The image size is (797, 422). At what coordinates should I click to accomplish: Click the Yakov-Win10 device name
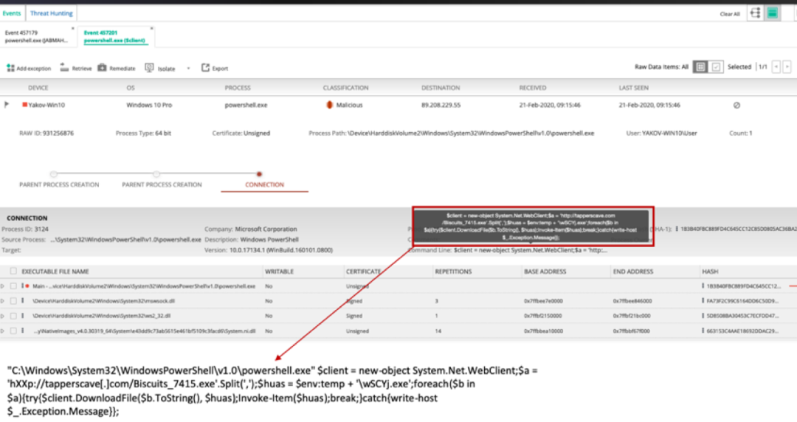coord(46,106)
